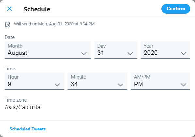This screenshot has width=195, height=137.
Task: Click the Date section label
Action: (10, 37)
